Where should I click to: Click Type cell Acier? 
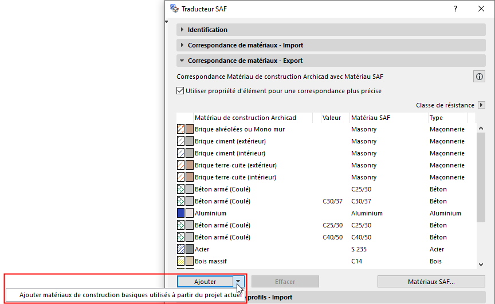point(437,249)
